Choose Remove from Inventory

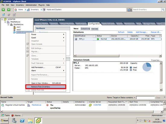(46, 87)
